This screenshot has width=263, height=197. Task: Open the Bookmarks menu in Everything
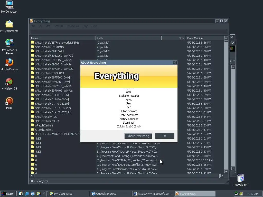coord(72,26)
